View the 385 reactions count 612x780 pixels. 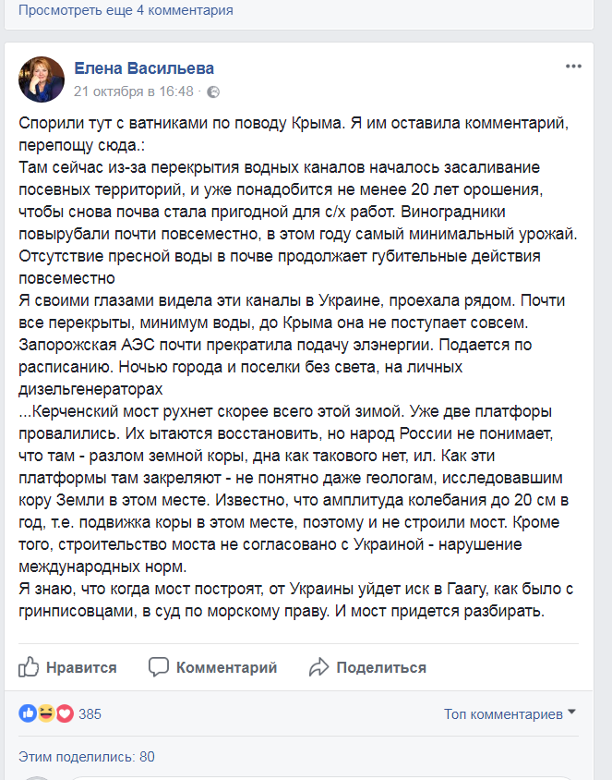[90, 714]
